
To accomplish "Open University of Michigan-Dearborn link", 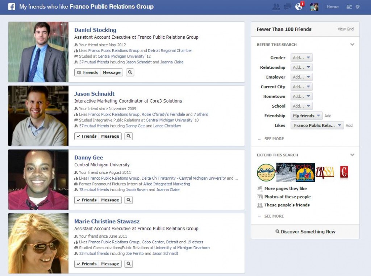I will (x=182, y=248).
